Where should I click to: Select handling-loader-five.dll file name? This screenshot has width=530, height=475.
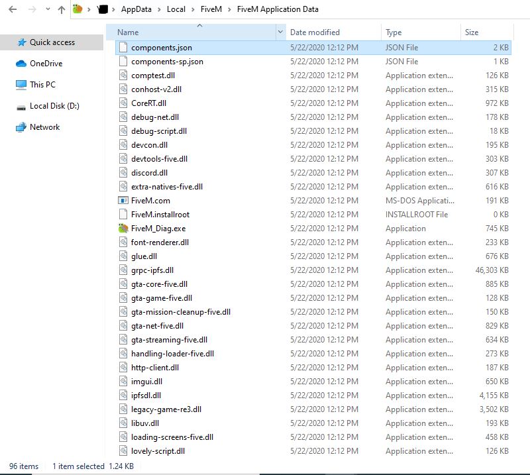(173, 354)
